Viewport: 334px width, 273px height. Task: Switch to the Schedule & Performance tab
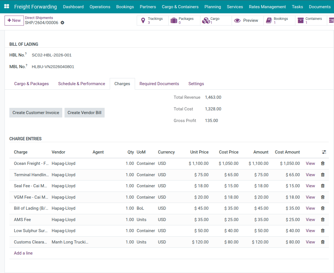click(82, 84)
